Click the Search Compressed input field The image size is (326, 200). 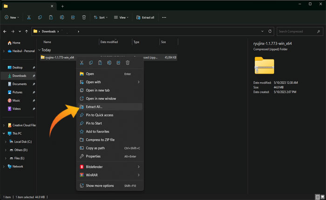[295, 32]
